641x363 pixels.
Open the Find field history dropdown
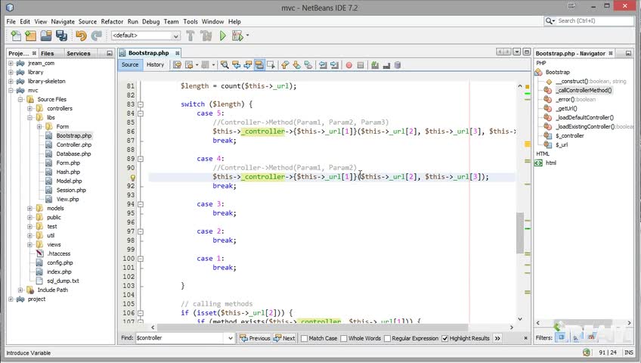pos(230,338)
